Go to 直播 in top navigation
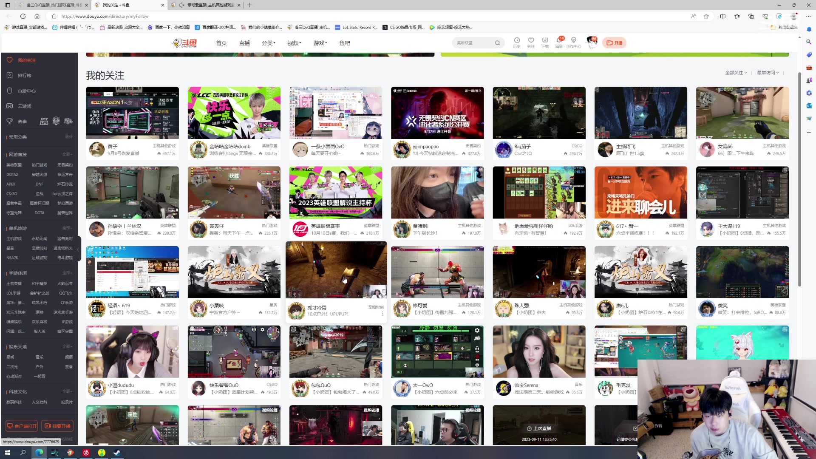The image size is (816, 459). click(244, 43)
